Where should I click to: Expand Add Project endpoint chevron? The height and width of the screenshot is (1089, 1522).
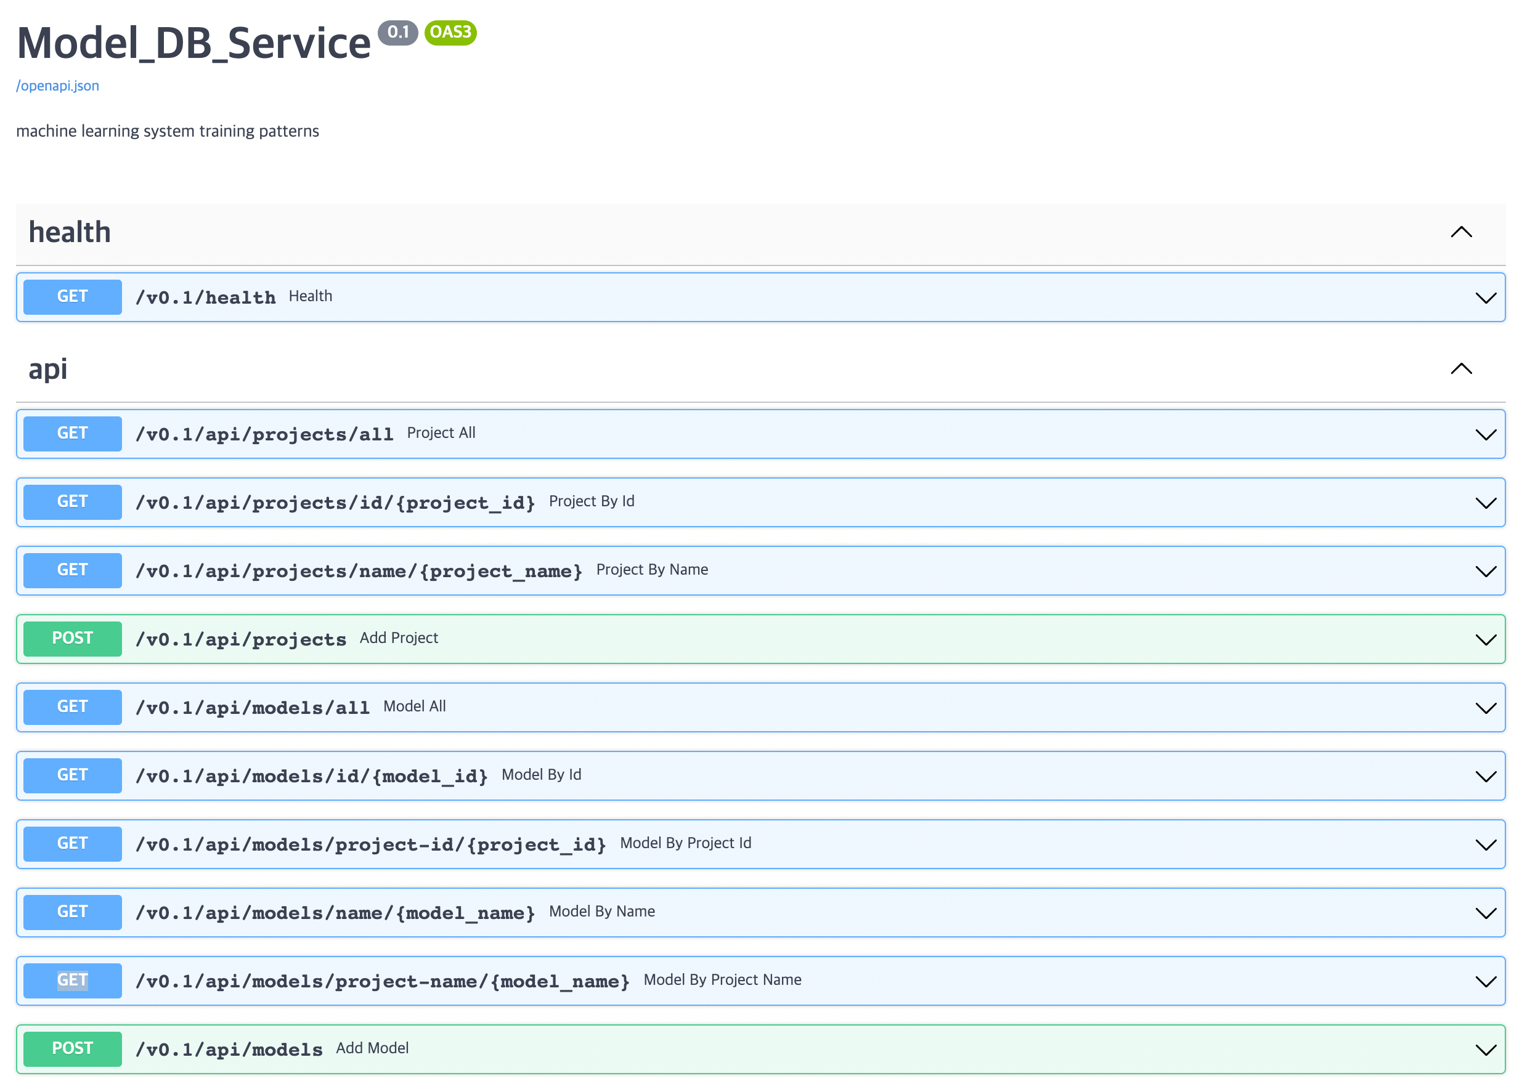click(x=1485, y=640)
